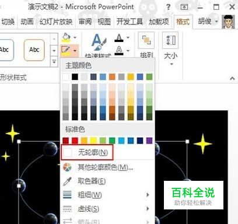Switch to the 幻灯片放映 tab

click(x=56, y=22)
